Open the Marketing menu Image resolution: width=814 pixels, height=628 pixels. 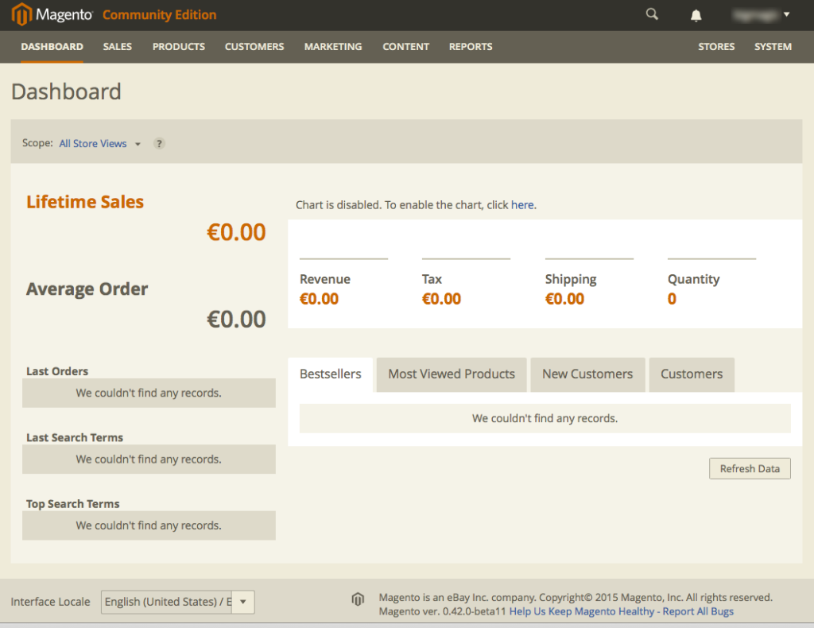pyautogui.click(x=333, y=47)
